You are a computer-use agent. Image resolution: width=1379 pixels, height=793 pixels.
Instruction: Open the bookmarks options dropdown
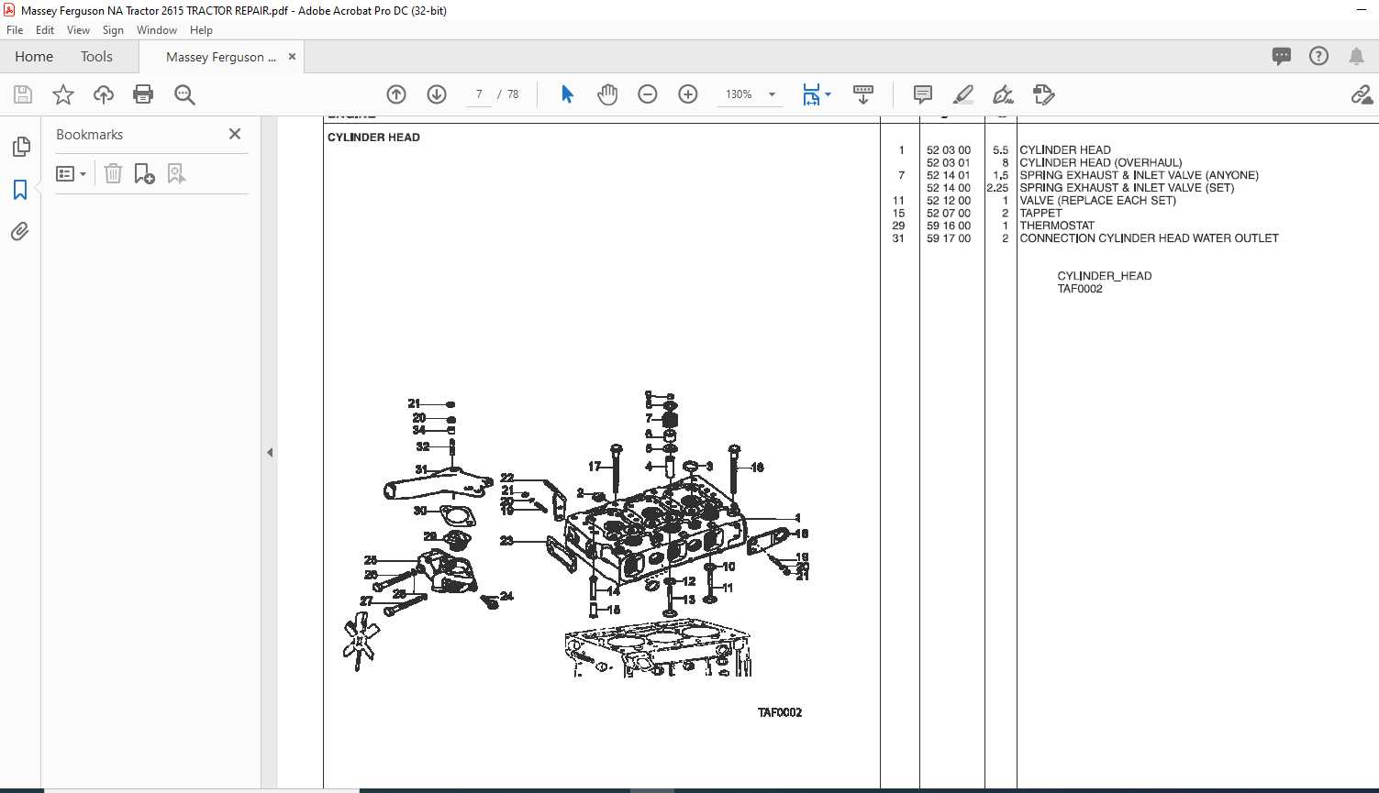coord(72,174)
